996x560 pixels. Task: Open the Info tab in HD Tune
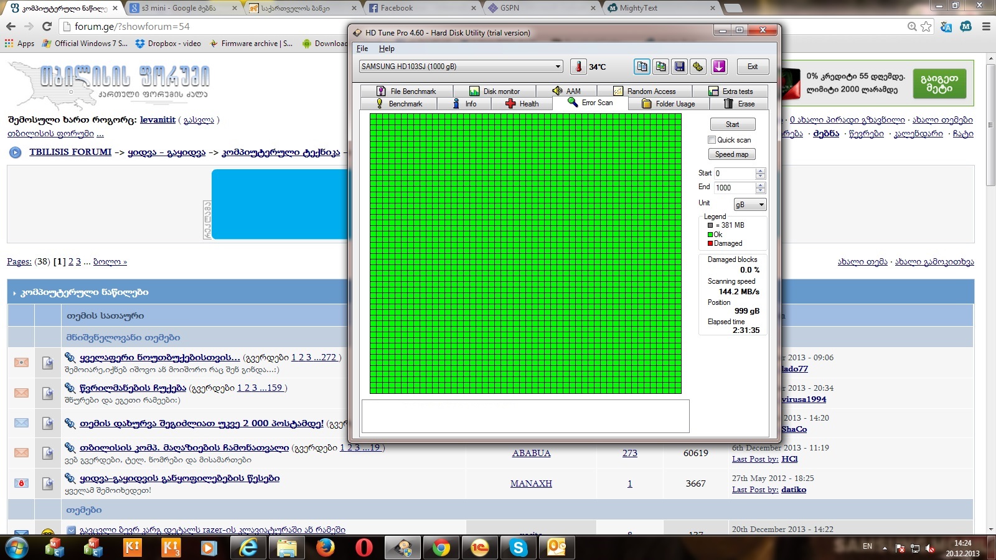(x=464, y=104)
